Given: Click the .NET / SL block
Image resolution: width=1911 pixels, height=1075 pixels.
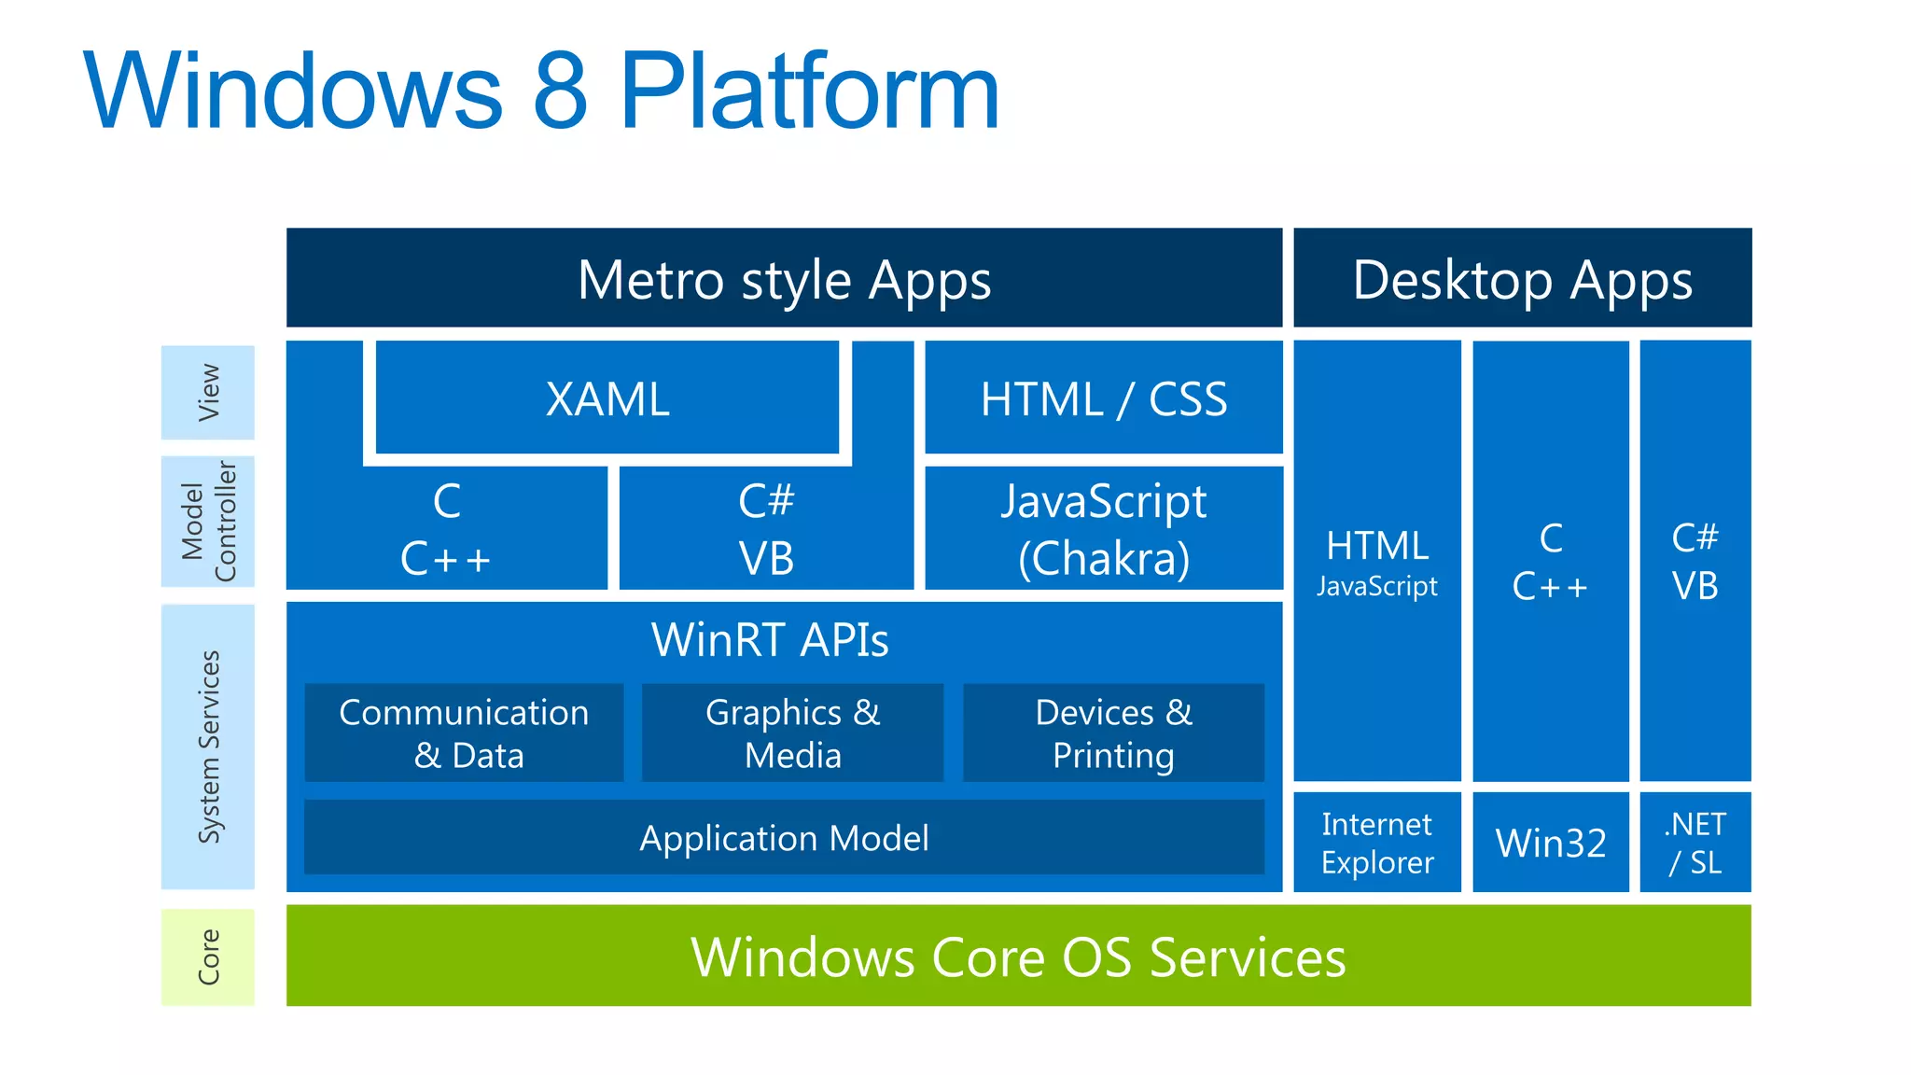Looking at the screenshot, I should (x=1695, y=843).
